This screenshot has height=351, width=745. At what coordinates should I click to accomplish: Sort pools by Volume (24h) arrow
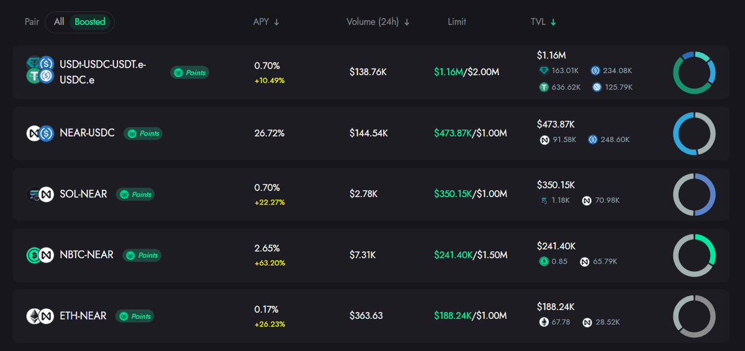point(407,22)
